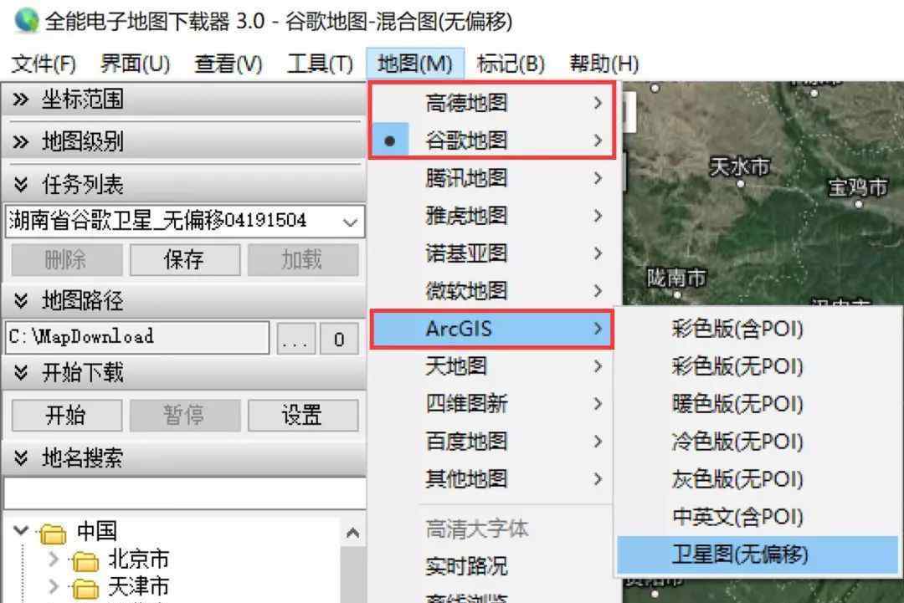Open the 查看(V) menu

click(229, 64)
